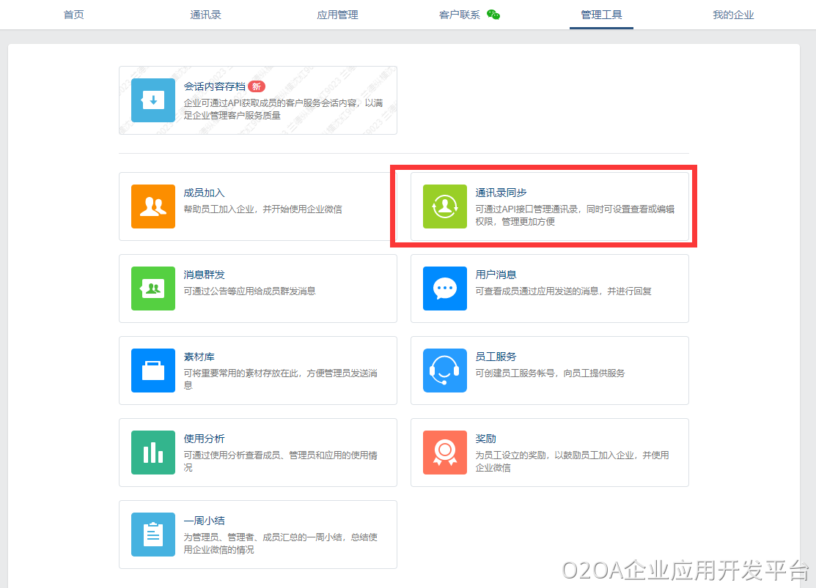Select the 客户联系 tab
This screenshot has height=588, width=816.
pyautogui.click(x=460, y=15)
